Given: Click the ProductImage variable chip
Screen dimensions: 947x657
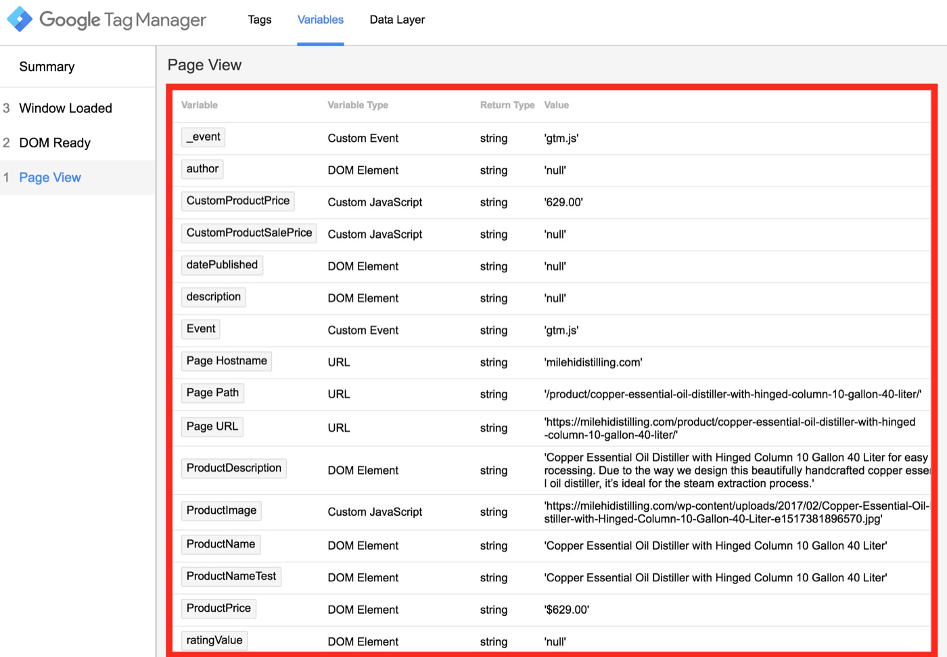Looking at the screenshot, I should point(221,510).
